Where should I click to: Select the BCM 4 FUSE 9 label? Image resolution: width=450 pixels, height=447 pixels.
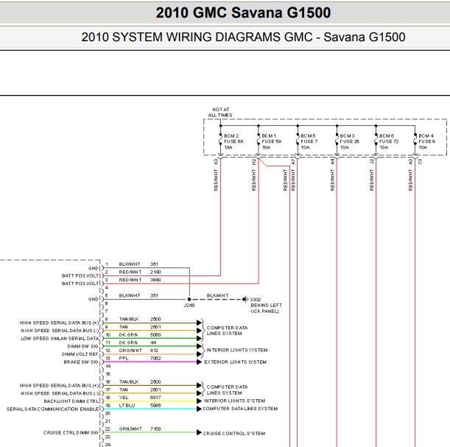[x=426, y=141]
